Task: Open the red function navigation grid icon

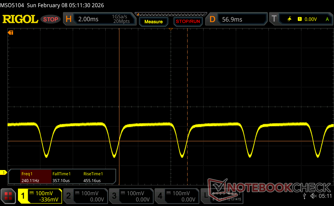Action: [x=8, y=196]
